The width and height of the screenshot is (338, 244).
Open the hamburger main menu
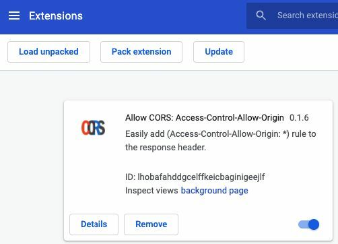(x=14, y=16)
